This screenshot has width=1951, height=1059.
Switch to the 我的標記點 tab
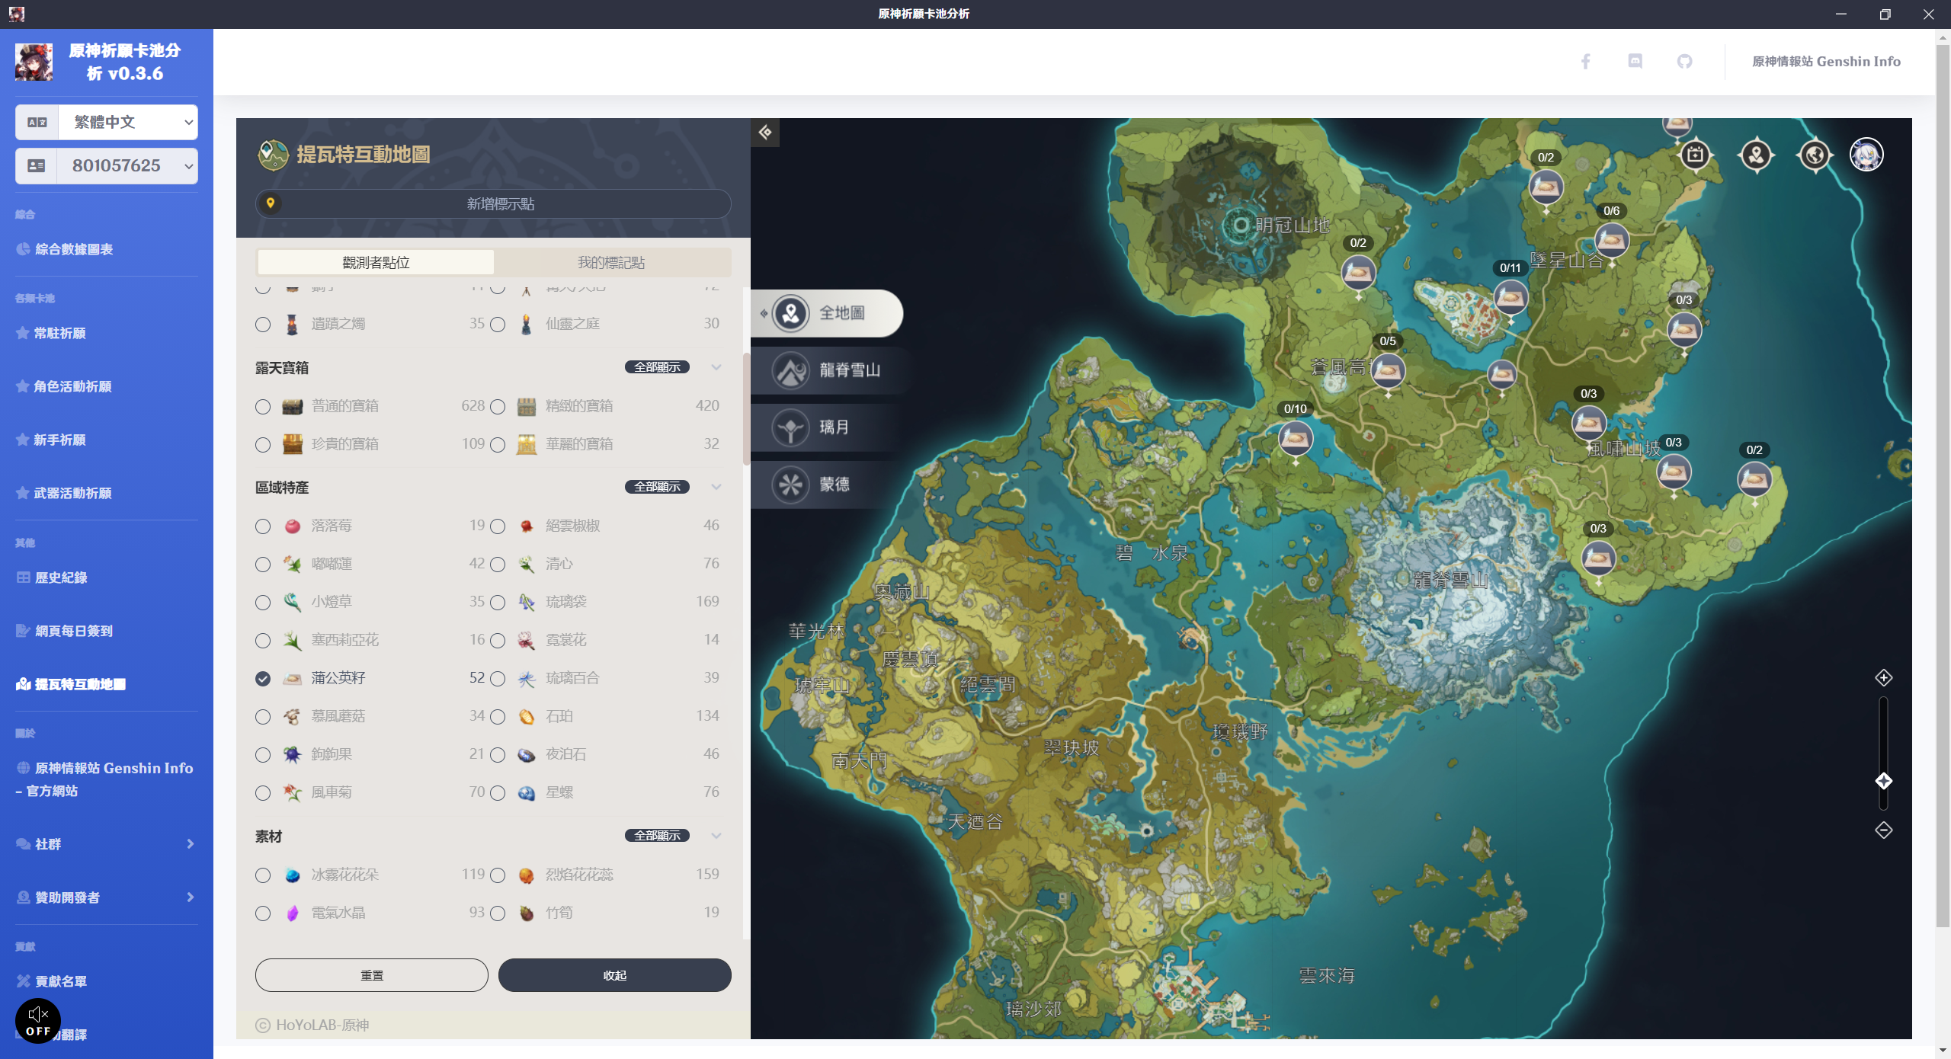tap(611, 262)
